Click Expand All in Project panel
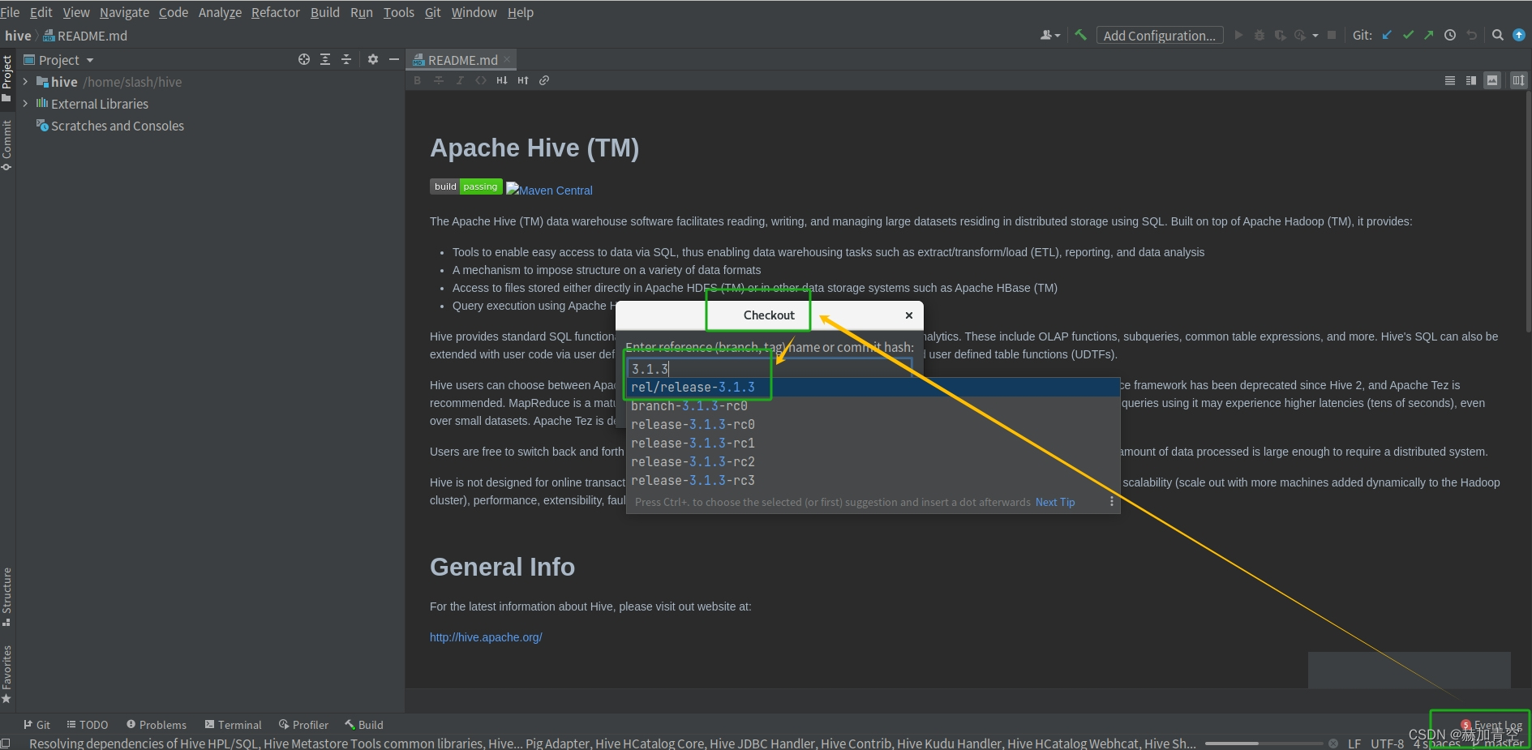 [x=325, y=59]
